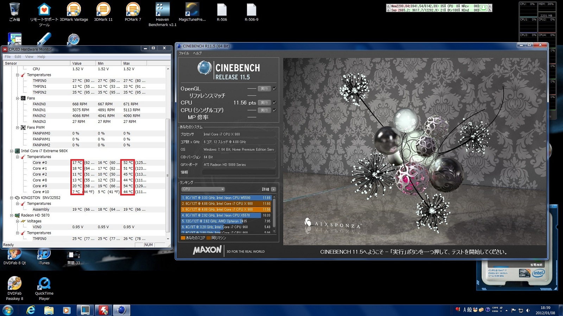Collapse the Voltages node under Radeon

[17, 221]
